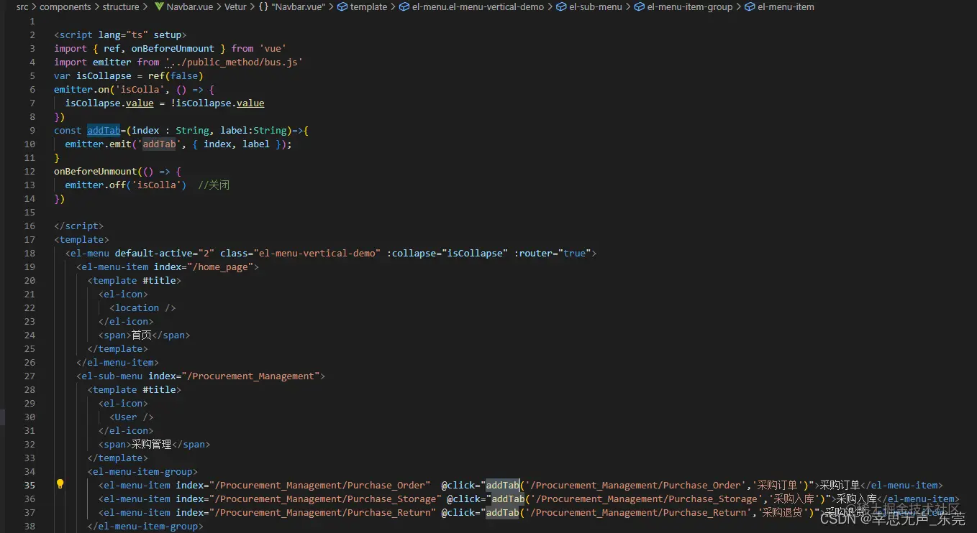Click line number 27 in the gutter
The width and height of the screenshot is (977, 533).
(x=29, y=376)
